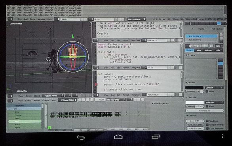
Task: Enable Diffuse Ramp checkbox
Action: click(x=207, y=92)
